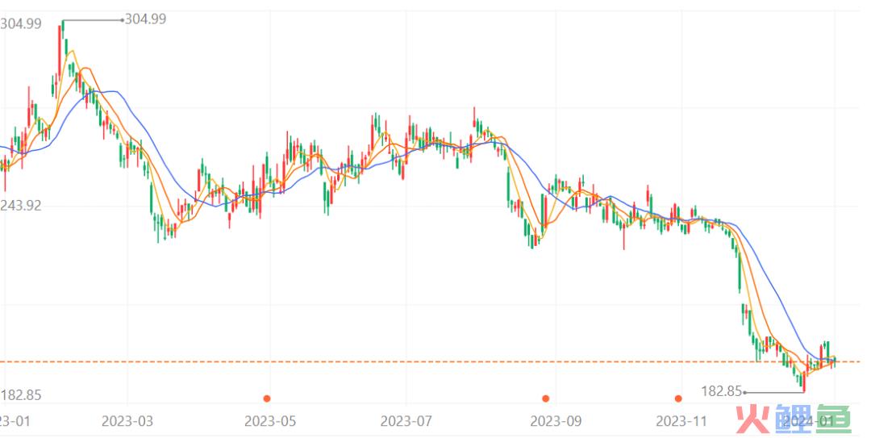871x438 pixels.
Task: Click the lowest red candlestick at 182.85
Action: pos(804,378)
